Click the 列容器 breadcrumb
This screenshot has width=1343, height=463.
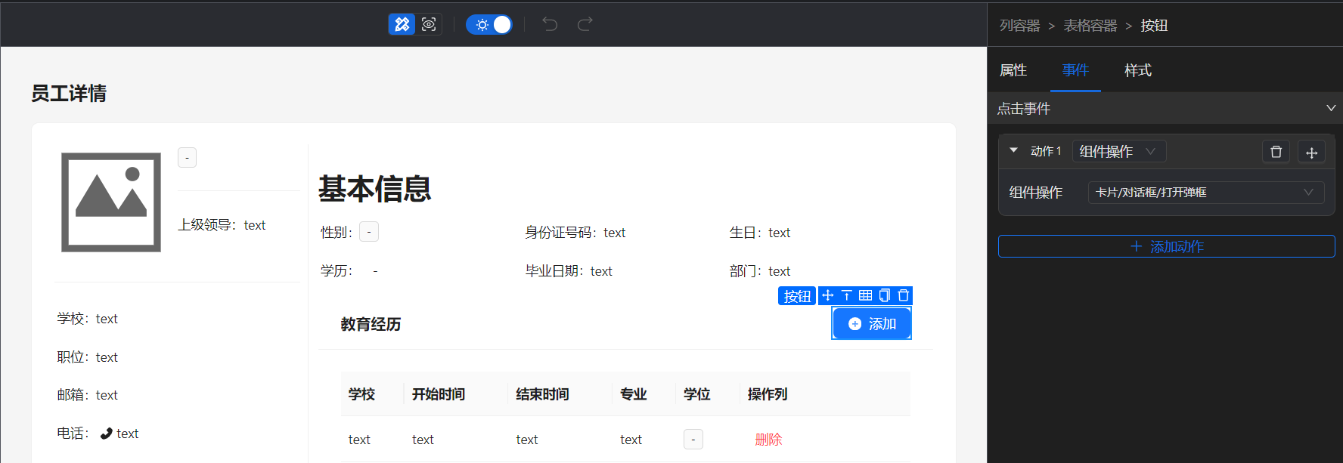(1019, 26)
